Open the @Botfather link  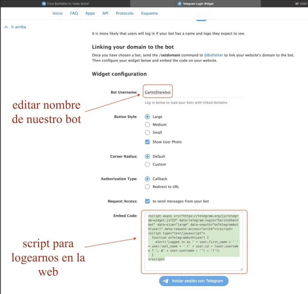(x=214, y=55)
